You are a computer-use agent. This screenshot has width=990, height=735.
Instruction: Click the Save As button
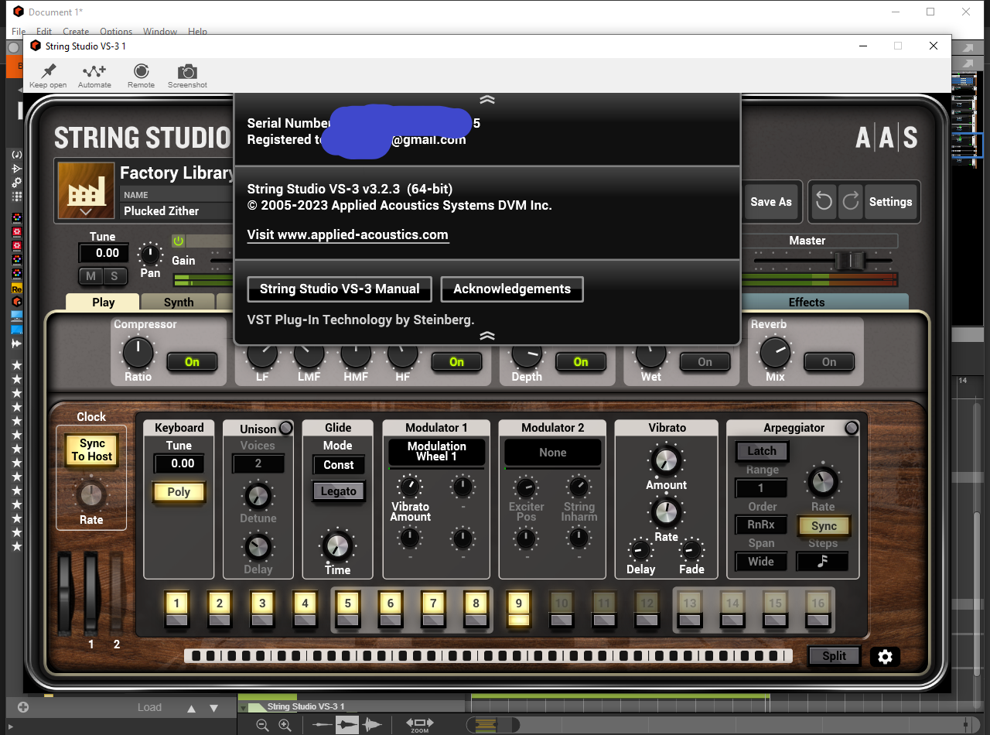(x=771, y=202)
